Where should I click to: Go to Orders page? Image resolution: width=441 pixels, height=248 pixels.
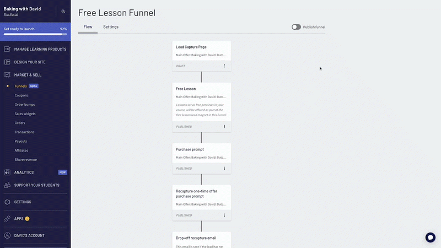pyautogui.click(x=20, y=123)
